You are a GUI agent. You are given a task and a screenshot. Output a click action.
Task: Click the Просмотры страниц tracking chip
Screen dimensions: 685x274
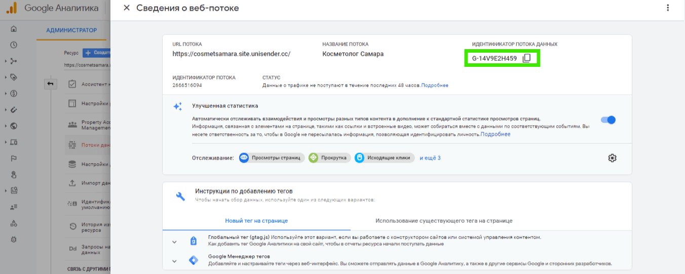coord(272,158)
